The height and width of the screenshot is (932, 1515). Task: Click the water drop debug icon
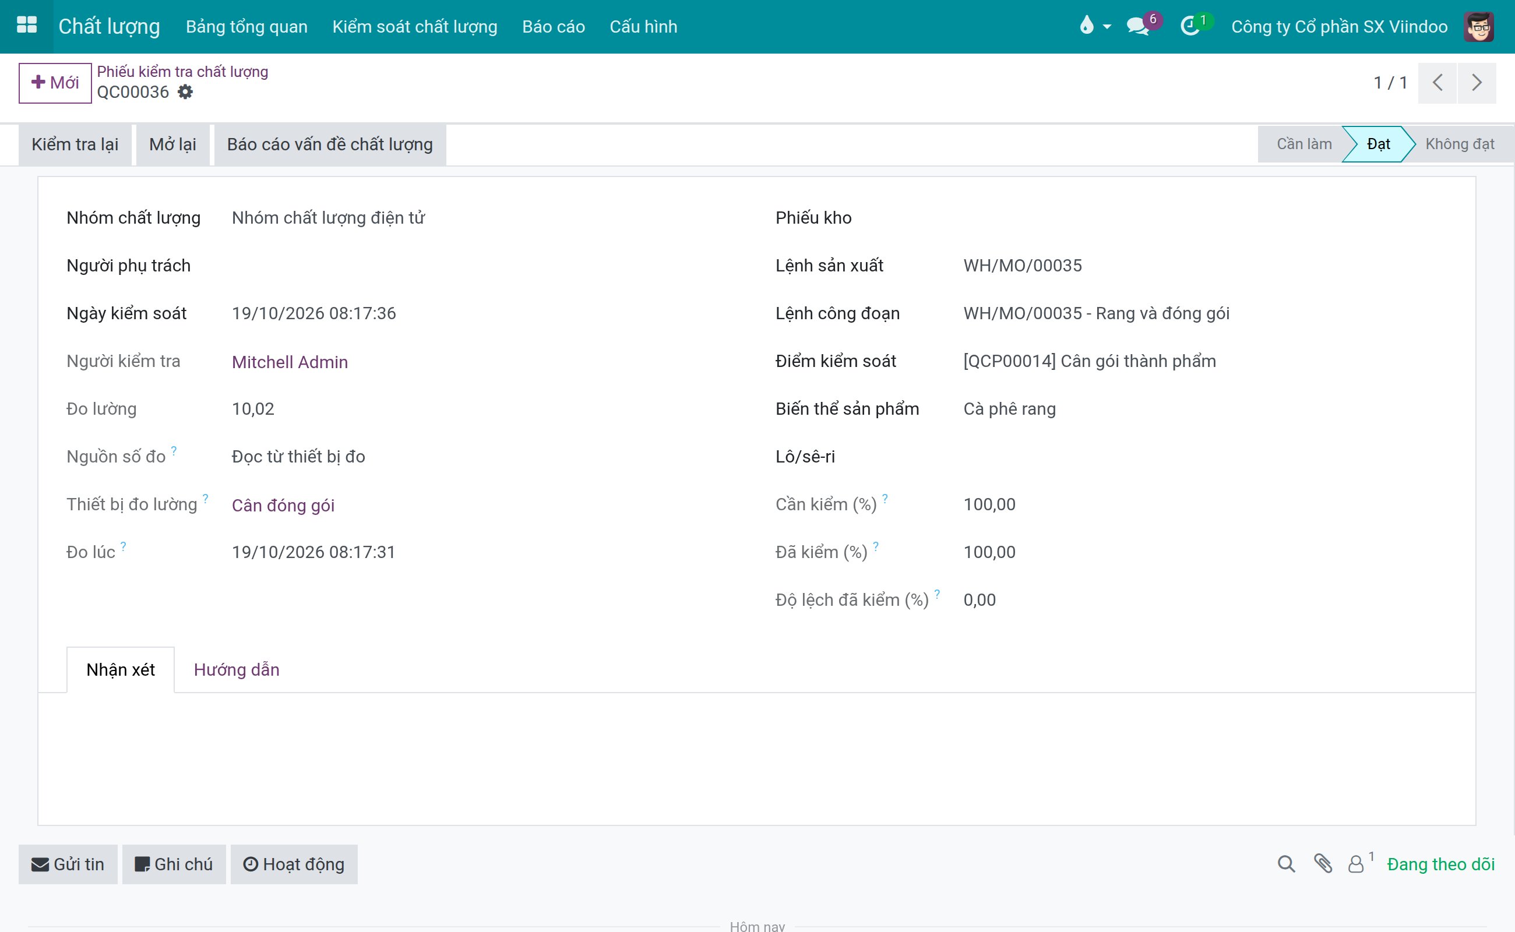coord(1087,25)
